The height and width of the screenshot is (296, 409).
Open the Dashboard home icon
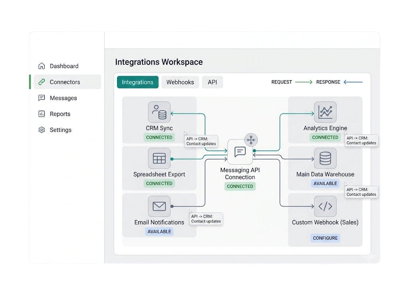[x=42, y=66]
